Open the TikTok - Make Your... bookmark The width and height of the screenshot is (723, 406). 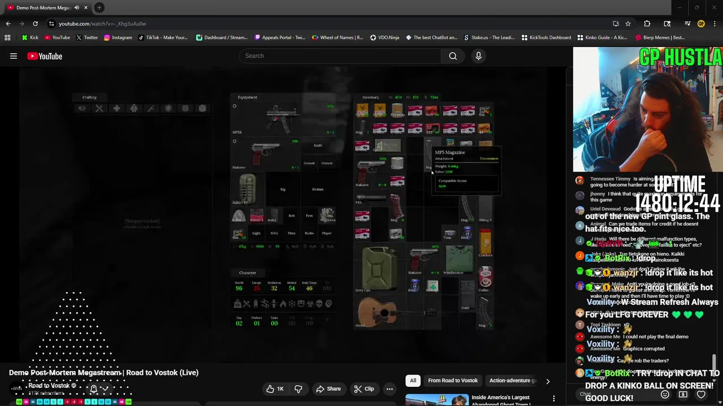(162, 37)
